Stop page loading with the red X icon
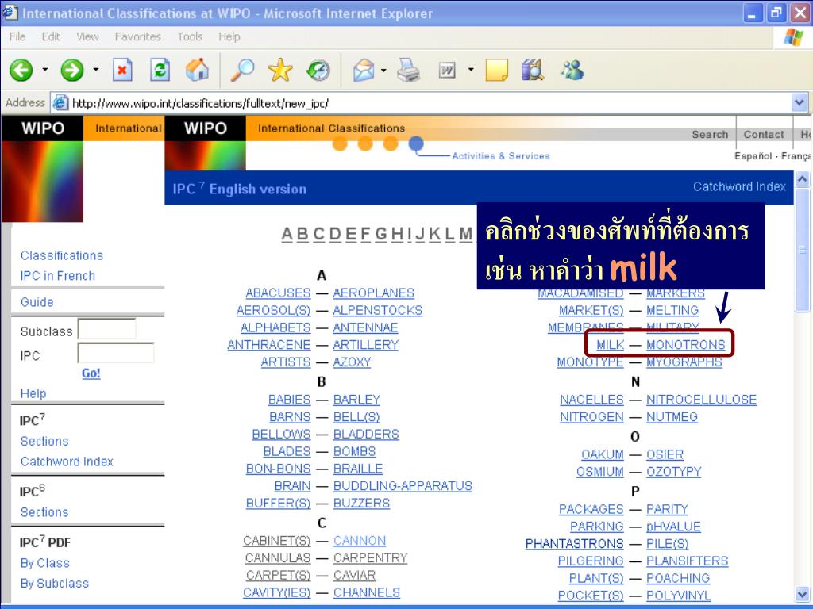This screenshot has height=609, width=813. pyautogui.click(x=122, y=70)
